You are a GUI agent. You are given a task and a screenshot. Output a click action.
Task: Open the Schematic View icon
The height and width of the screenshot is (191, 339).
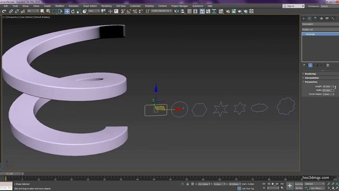point(214,11)
